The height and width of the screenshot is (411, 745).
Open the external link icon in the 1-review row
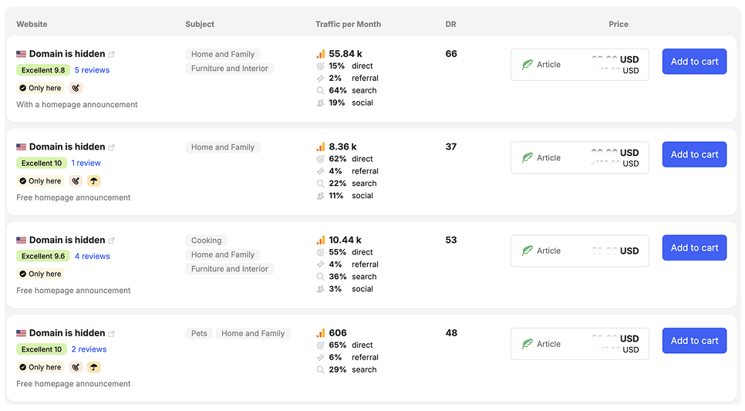[x=112, y=147]
